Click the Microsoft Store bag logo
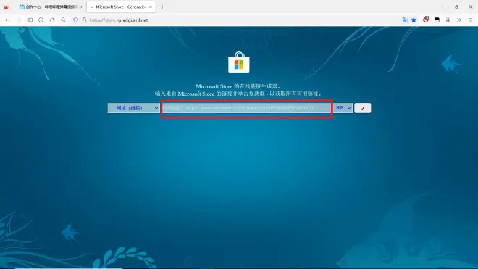This screenshot has height=269, width=478. pos(239,62)
